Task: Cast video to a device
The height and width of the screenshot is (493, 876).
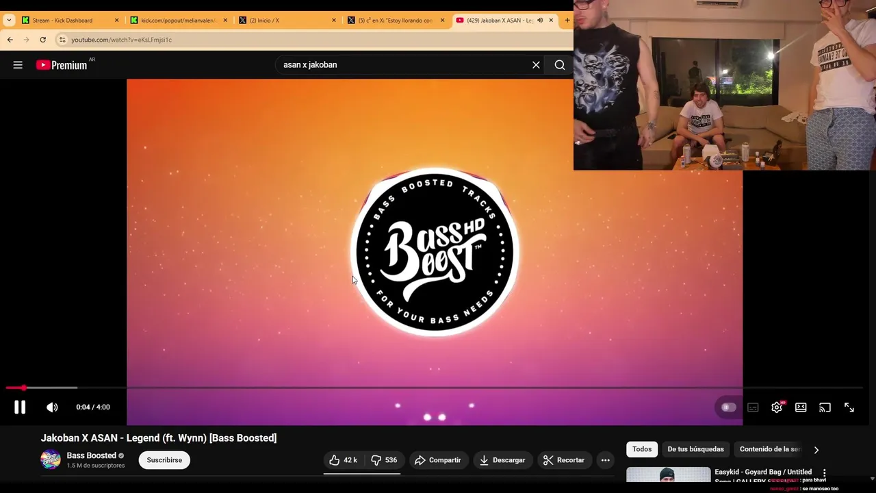Action: point(825,407)
